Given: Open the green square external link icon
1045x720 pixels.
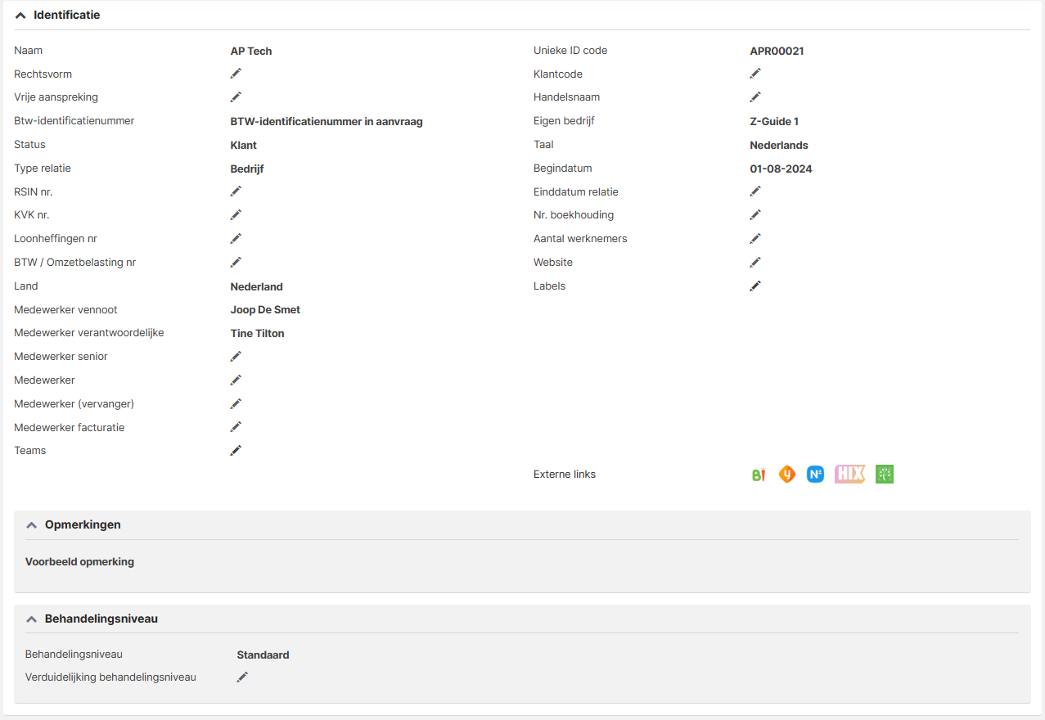Looking at the screenshot, I should [x=885, y=475].
